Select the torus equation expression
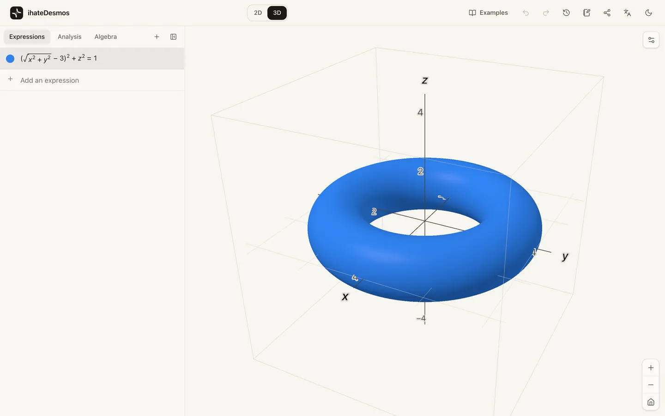The width and height of the screenshot is (665, 416). [x=92, y=59]
